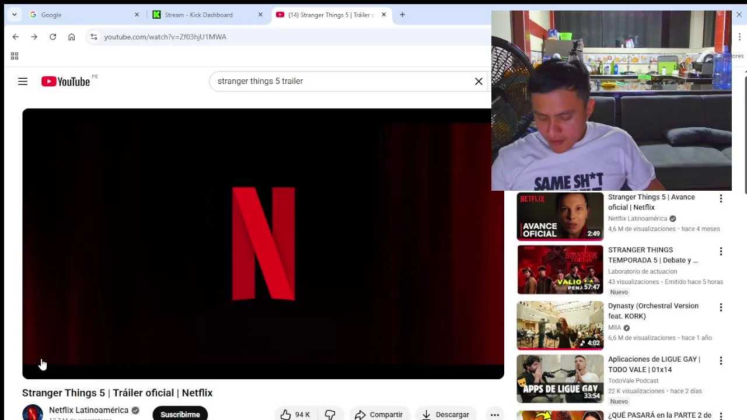Close the Stranger Things 5 YouTube tab

click(383, 15)
